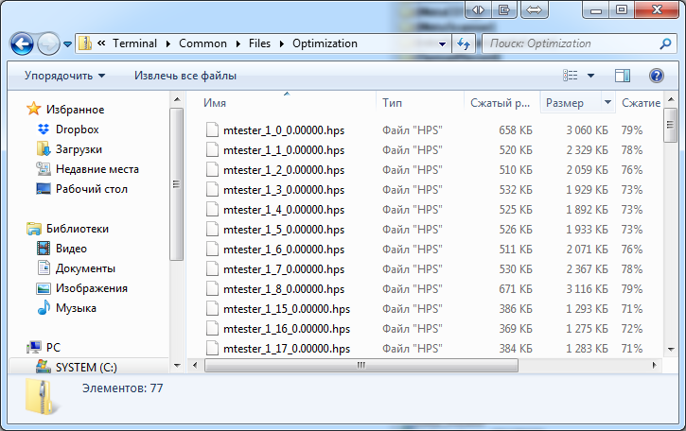The image size is (686, 431).
Task: Open the Документы library
Action: (85, 268)
